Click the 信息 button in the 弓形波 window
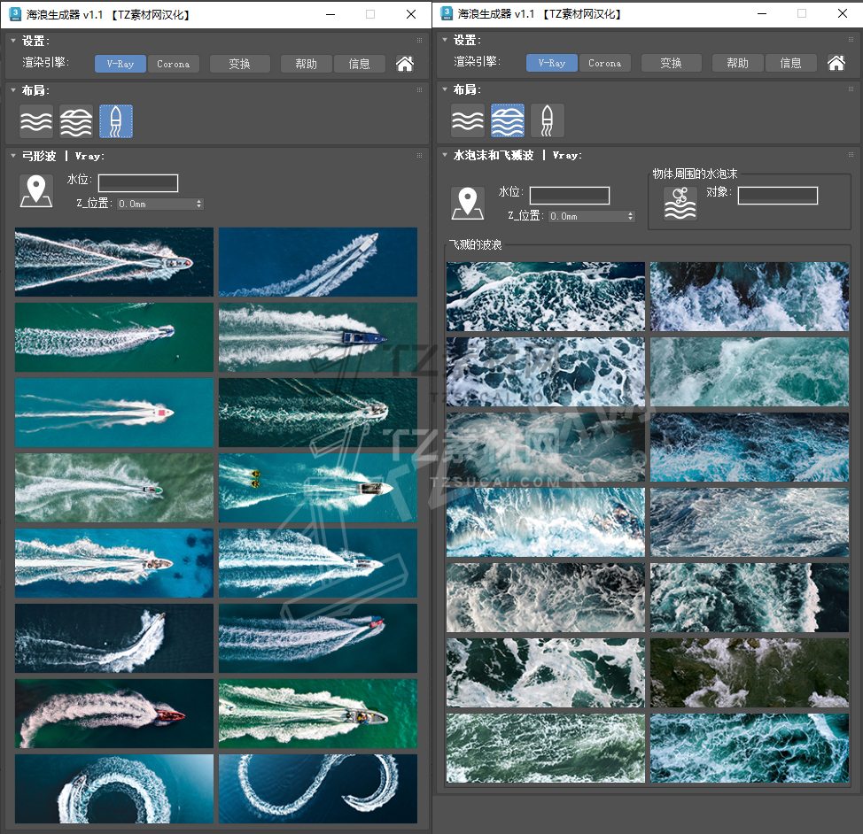Viewport: 863px width, 834px height. coord(359,64)
